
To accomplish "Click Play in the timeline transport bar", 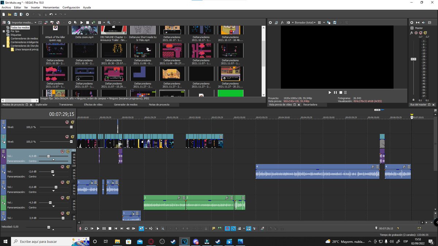I will point(98,229).
